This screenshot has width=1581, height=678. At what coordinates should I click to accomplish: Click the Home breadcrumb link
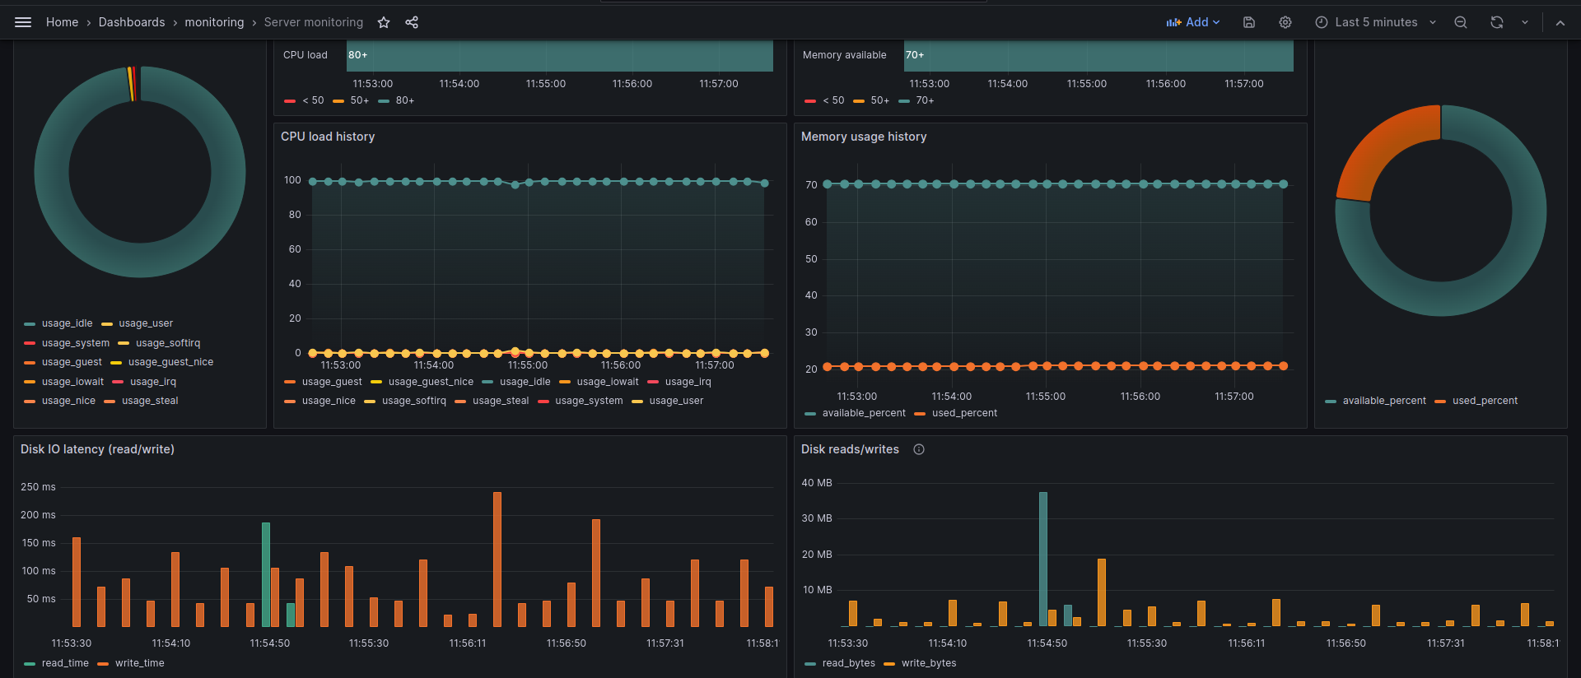point(62,22)
